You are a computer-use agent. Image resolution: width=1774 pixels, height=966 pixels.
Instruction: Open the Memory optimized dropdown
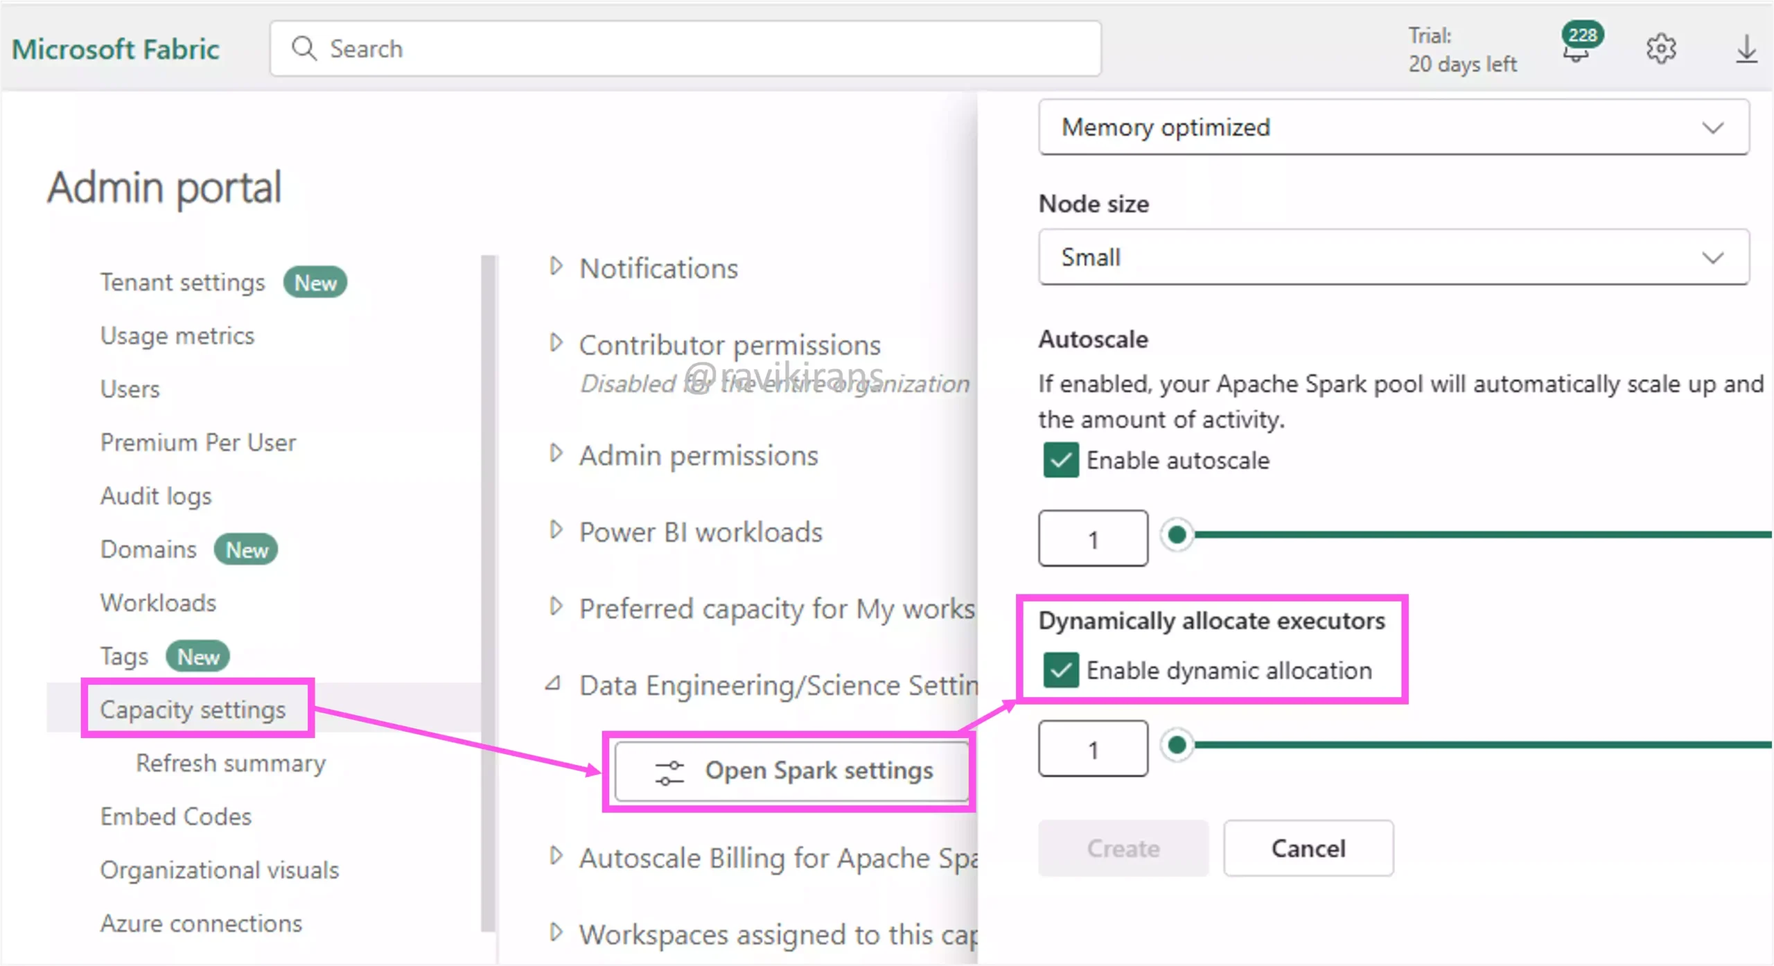coord(1393,128)
